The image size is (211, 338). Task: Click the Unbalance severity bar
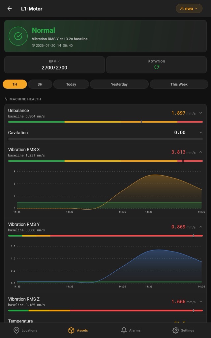105,122
